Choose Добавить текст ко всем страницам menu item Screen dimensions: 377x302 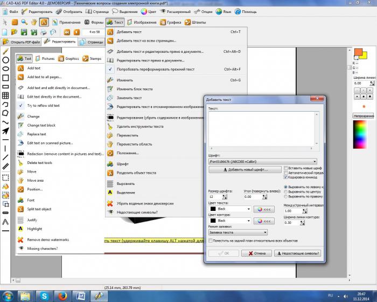[176, 40]
